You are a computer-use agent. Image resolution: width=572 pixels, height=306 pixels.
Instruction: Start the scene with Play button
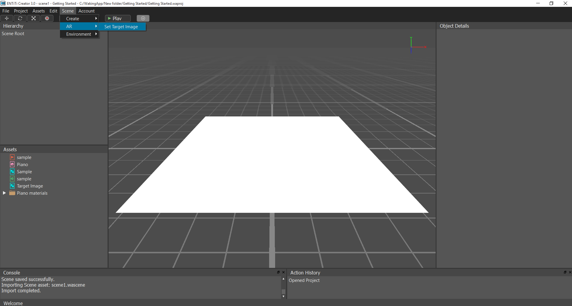pos(118,18)
